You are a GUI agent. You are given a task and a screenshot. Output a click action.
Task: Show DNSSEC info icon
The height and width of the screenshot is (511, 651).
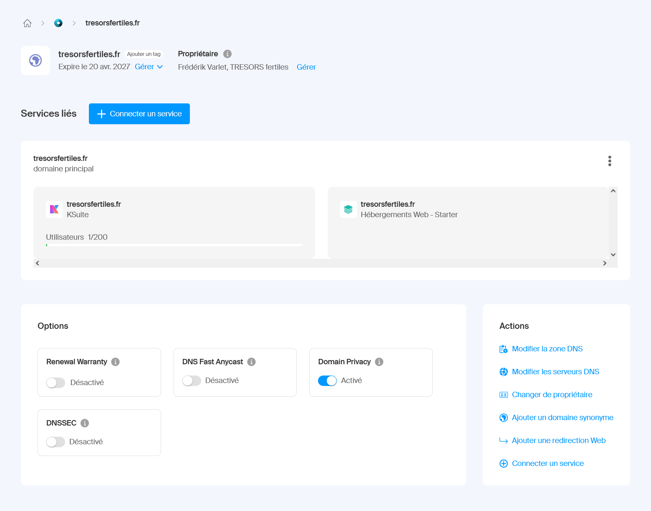85,423
